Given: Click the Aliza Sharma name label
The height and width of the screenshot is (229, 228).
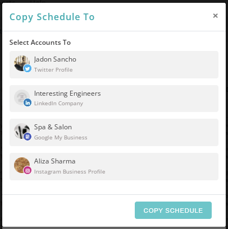Looking at the screenshot, I should coord(54,161).
